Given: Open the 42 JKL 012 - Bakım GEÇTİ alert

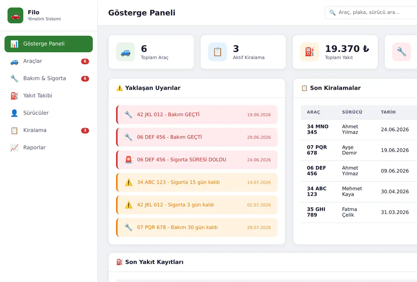Looking at the screenshot, I should pyautogui.click(x=197, y=115).
